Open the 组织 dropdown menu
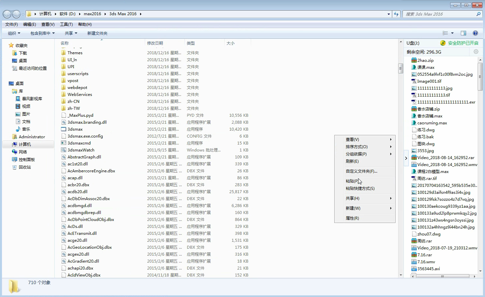 [14, 33]
